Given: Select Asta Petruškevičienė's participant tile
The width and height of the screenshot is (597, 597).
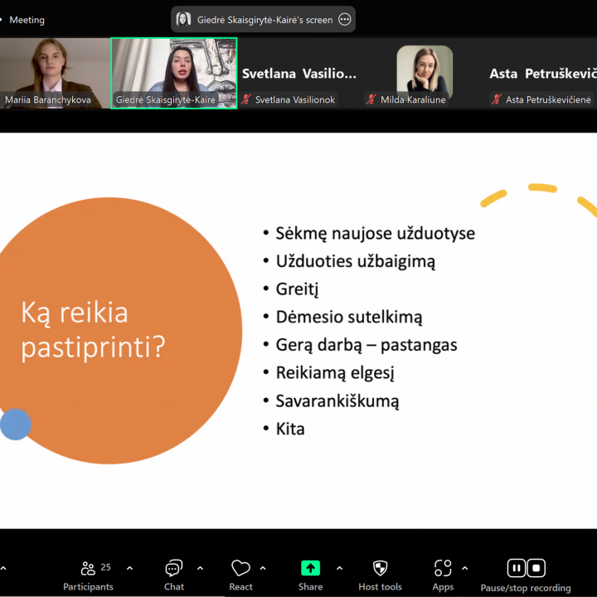Looking at the screenshot, I should tap(542, 73).
